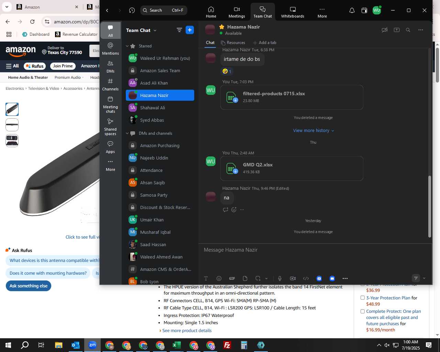Viewport: 440px width, 352px height.
Task: Click the Mentions icon in sidebar
Action: pos(110,48)
